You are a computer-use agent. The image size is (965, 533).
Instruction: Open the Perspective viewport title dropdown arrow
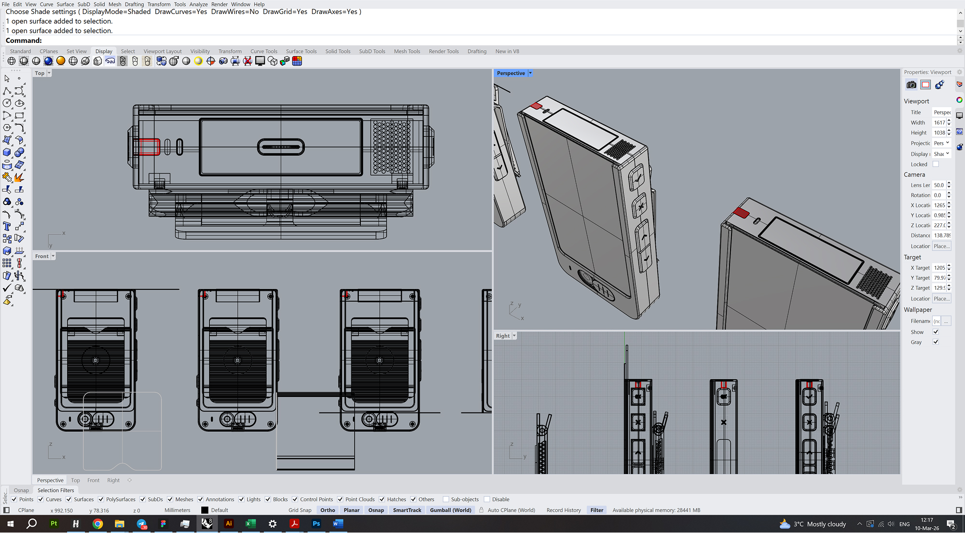(530, 73)
